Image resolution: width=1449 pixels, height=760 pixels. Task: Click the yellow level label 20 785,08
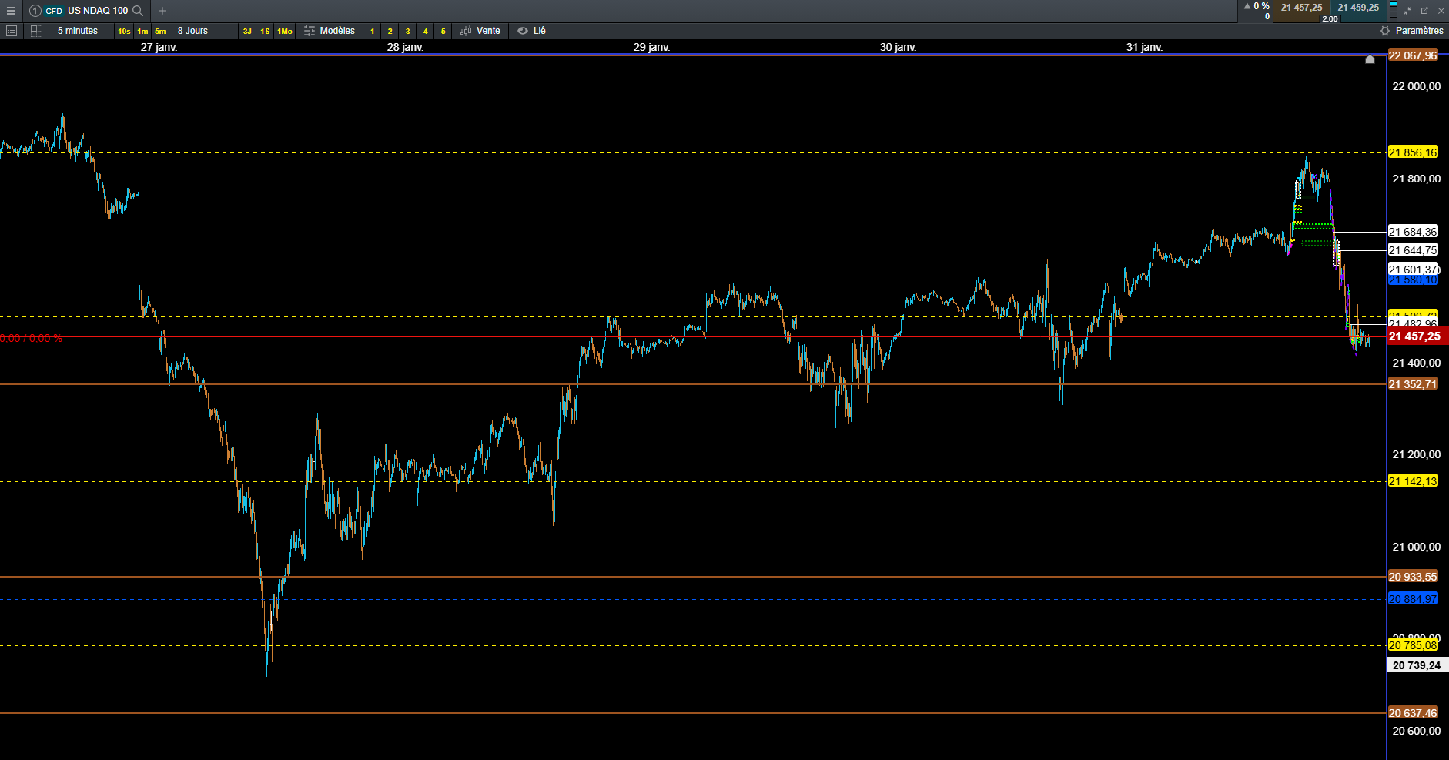pyautogui.click(x=1413, y=645)
